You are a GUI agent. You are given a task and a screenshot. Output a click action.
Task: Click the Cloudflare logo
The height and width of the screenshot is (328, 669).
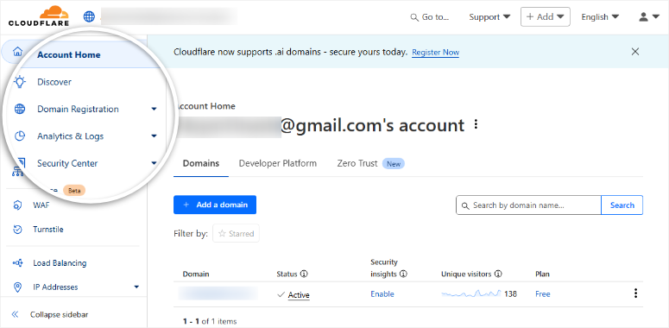[38, 16]
